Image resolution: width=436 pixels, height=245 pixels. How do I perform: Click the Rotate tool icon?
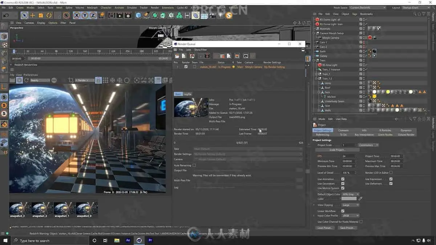coord(49,15)
